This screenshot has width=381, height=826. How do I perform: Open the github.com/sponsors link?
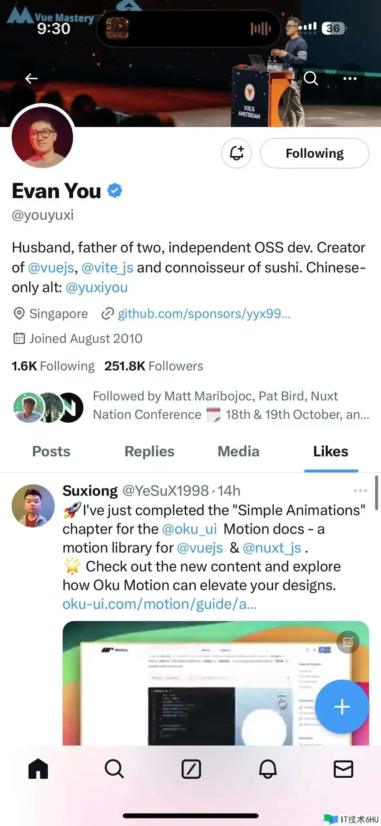pyautogui.click(x=204, y=313)
